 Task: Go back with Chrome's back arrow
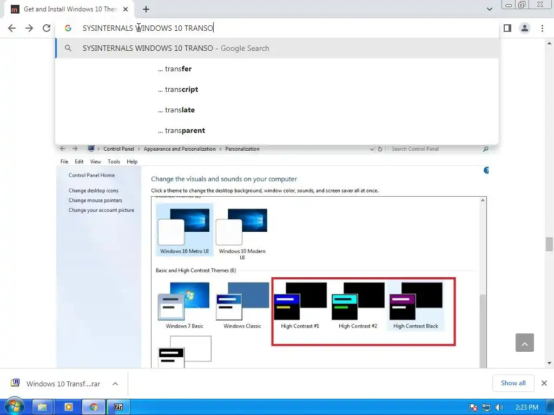12,28
